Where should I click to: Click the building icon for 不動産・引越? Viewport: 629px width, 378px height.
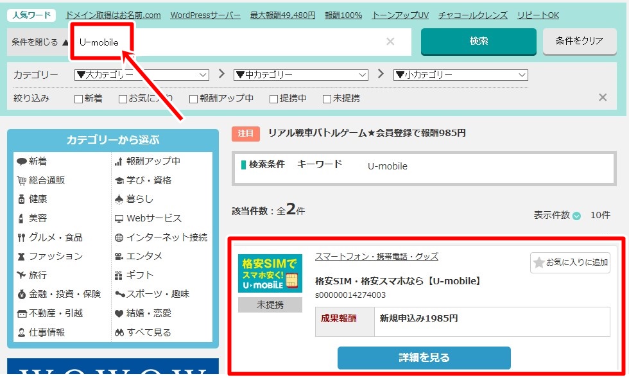22,313
